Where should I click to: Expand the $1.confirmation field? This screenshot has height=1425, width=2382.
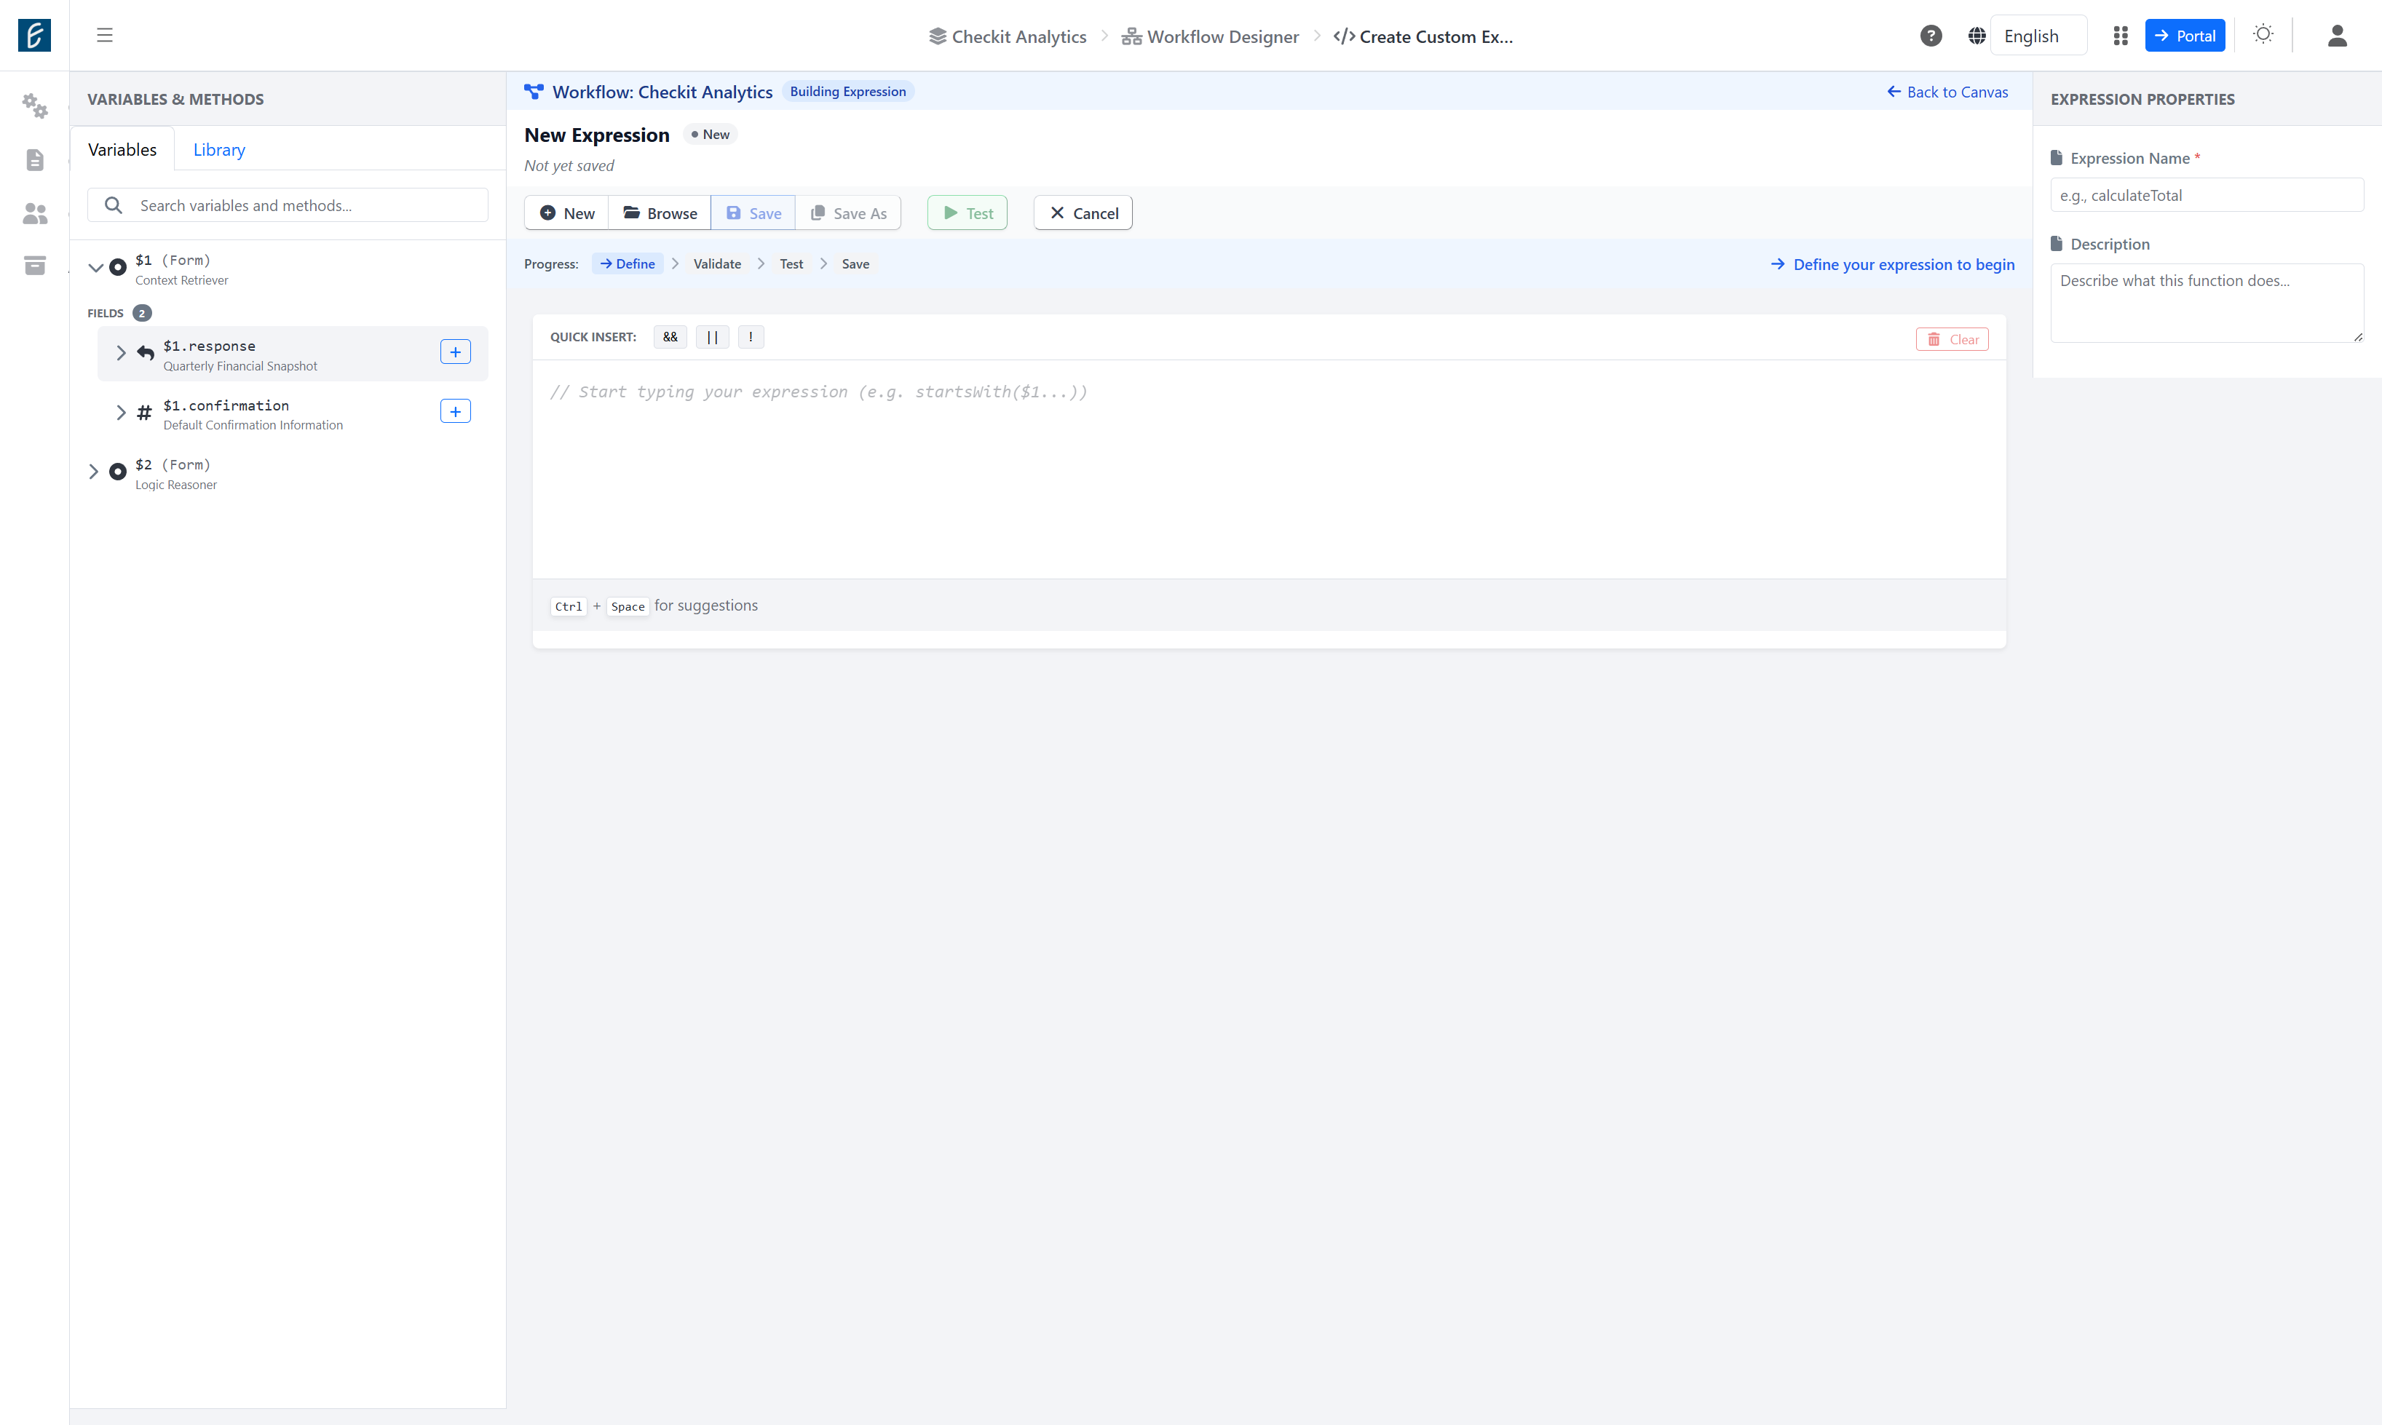pyautogui.click(x=121, y=413)
